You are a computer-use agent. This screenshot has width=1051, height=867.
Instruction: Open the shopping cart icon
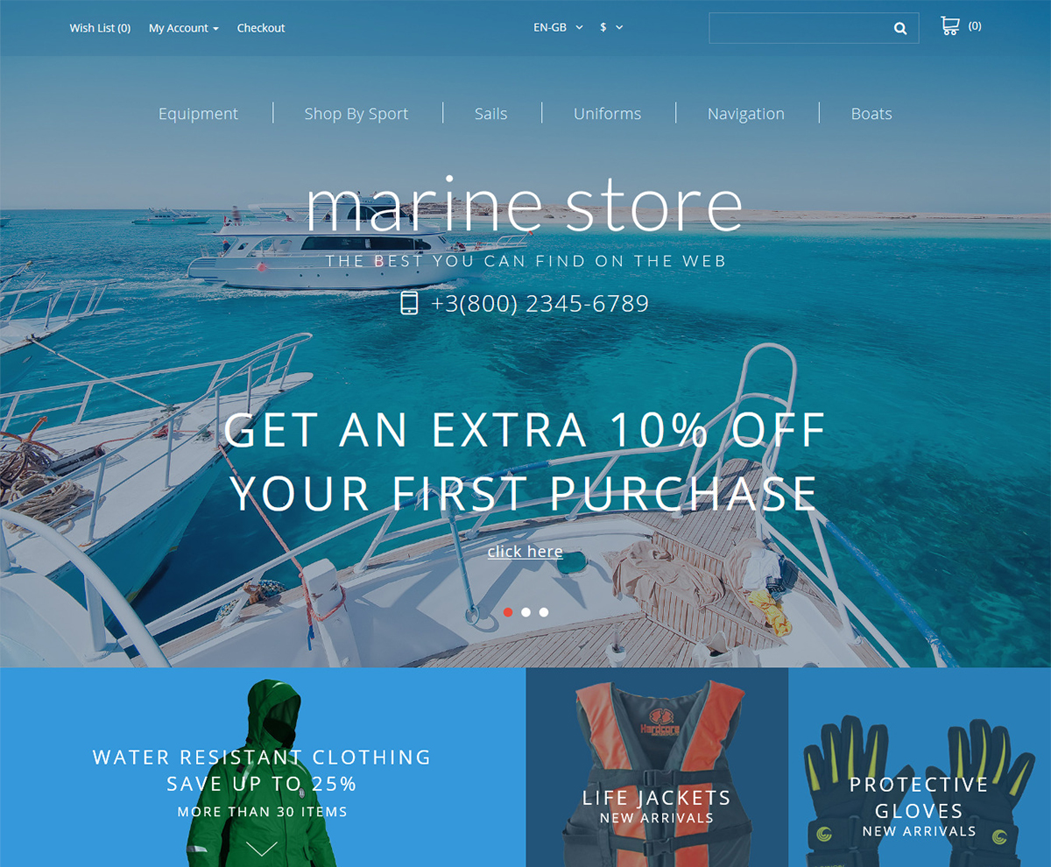[949, 26]
